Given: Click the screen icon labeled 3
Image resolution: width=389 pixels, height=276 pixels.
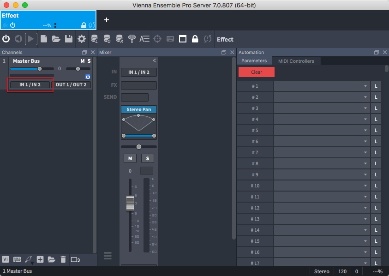Looking at the screenshot, I should (75, 260).
